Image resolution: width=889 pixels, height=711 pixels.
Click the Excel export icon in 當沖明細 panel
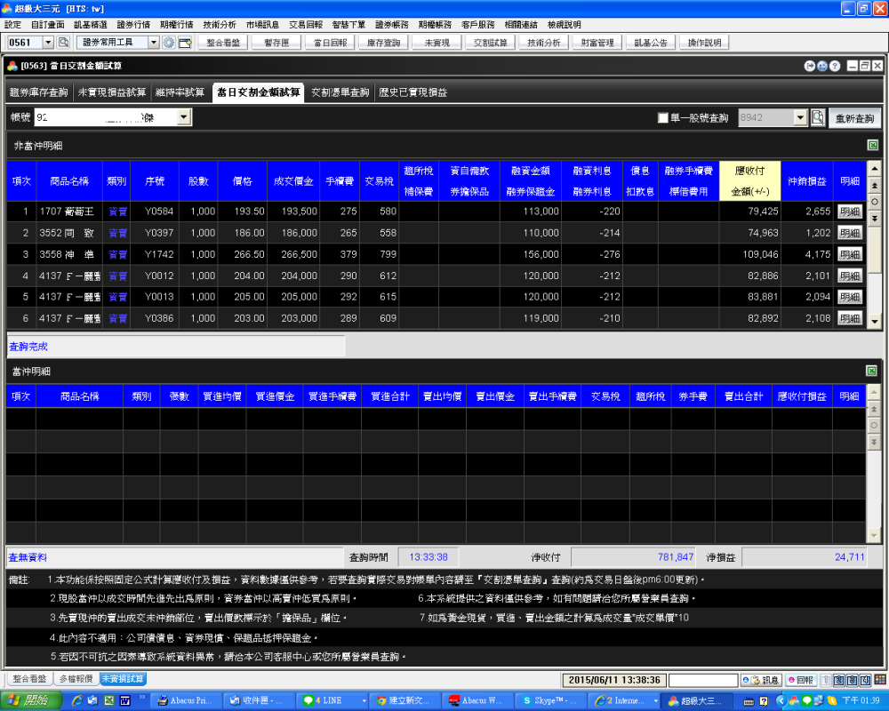[873, 371]
